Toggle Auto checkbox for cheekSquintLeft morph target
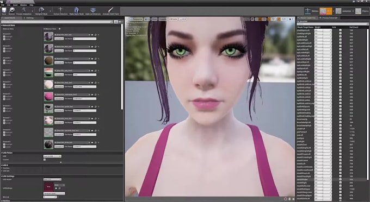 pyautogui.click(x=340, y=30)
